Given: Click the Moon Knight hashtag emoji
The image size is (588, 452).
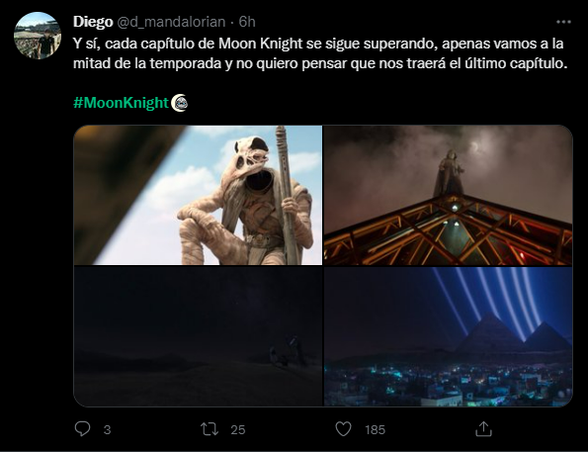Looking at the screenshot, I should coord(179,103).
